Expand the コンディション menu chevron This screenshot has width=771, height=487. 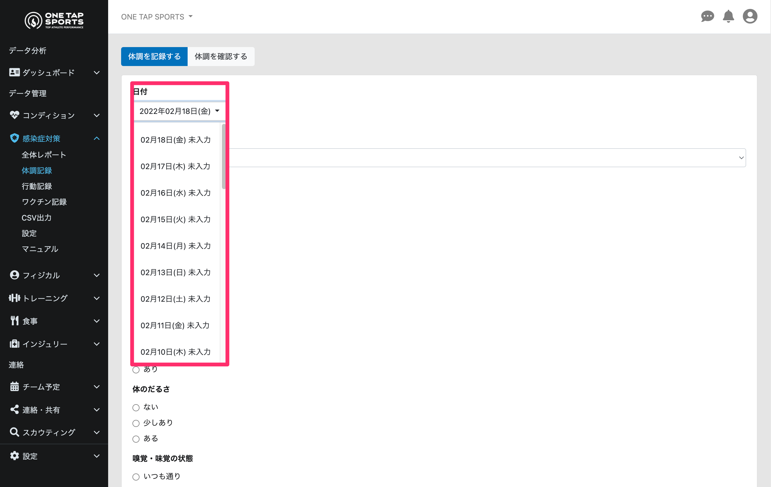click(x=97, y=115)
